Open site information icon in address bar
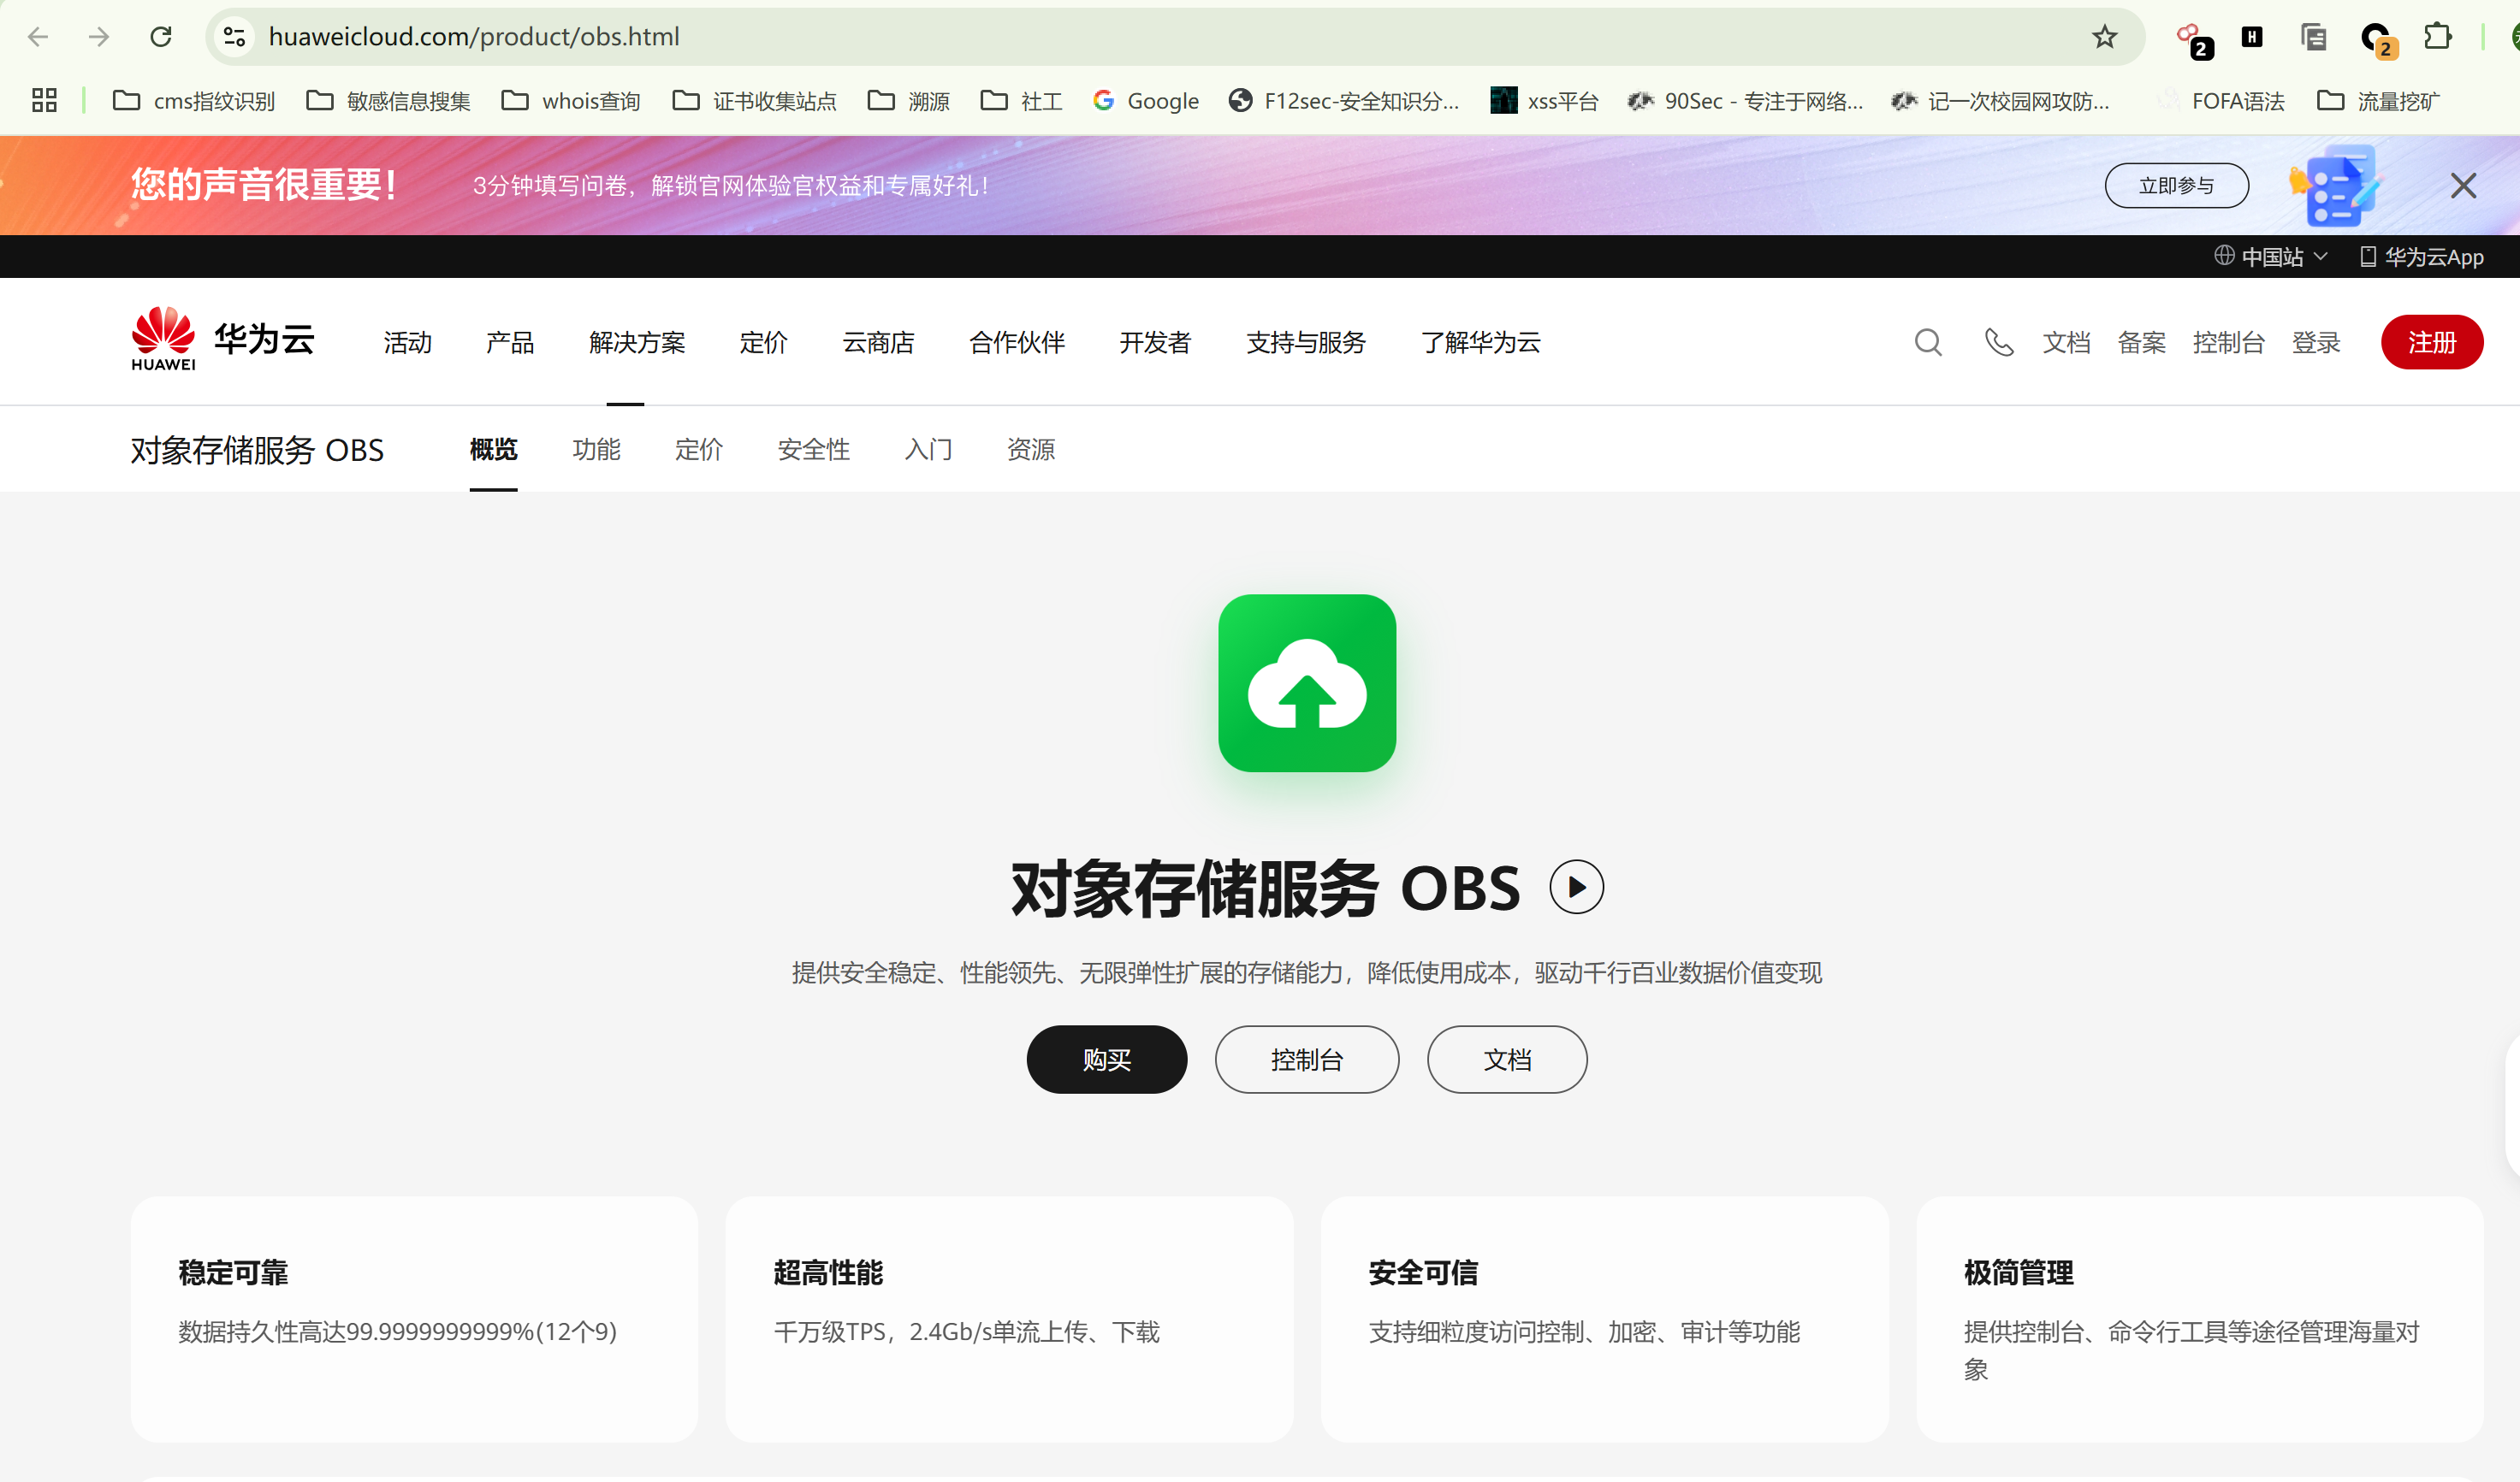 [234, 37]
